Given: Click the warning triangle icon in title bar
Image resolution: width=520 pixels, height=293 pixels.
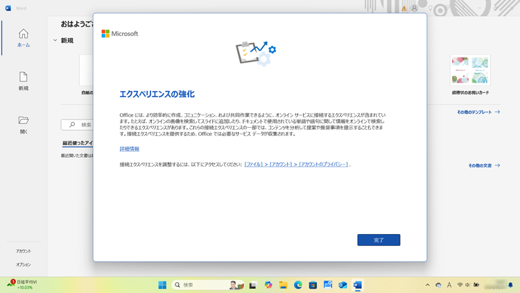Looking at the screenshot, I should coord(404,8).
